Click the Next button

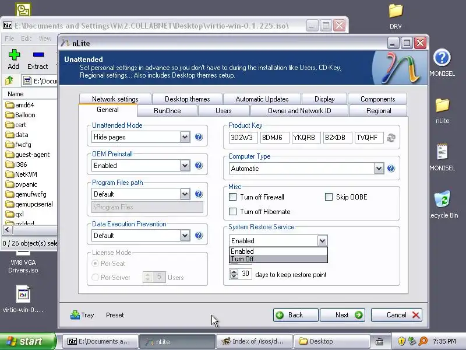click(343, 315)
